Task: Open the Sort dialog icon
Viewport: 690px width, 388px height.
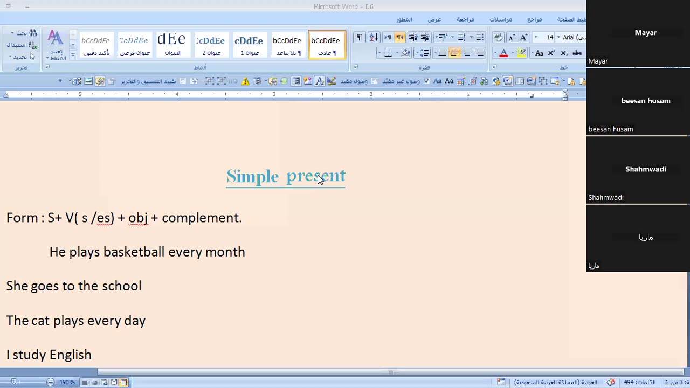Action: pos(374,37)
